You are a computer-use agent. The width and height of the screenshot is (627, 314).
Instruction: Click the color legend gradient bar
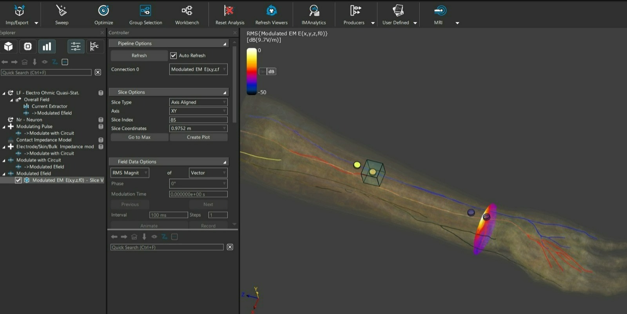coord(252,71)
